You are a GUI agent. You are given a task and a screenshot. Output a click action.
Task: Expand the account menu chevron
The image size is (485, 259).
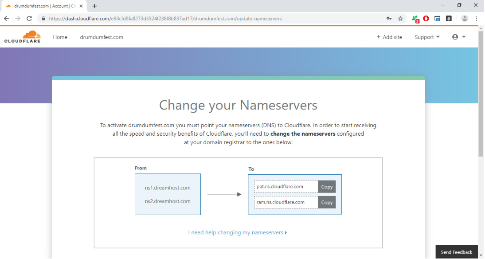tap(463, 37)
